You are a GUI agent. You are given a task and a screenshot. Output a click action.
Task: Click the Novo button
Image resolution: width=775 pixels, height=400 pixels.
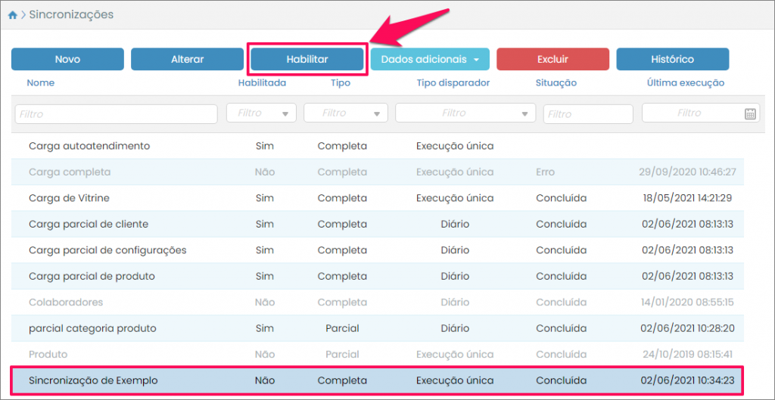coord(67,59)
